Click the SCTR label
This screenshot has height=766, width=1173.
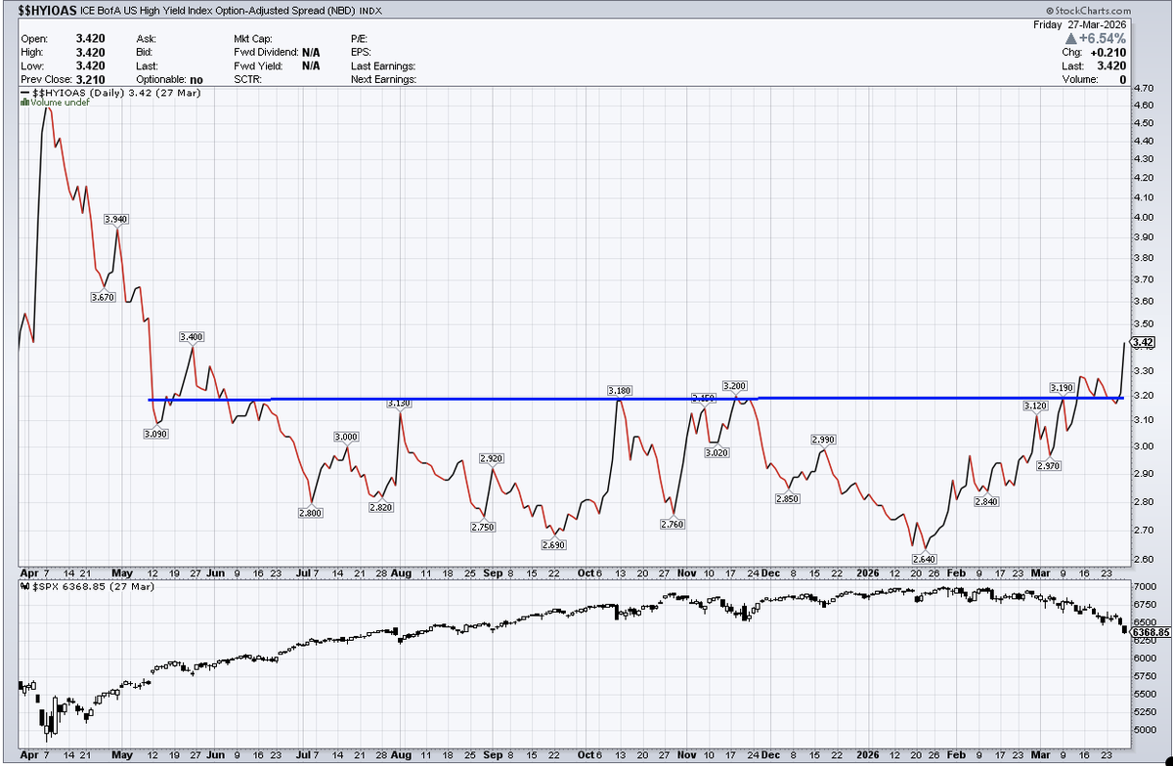click(x=248, y=79)
